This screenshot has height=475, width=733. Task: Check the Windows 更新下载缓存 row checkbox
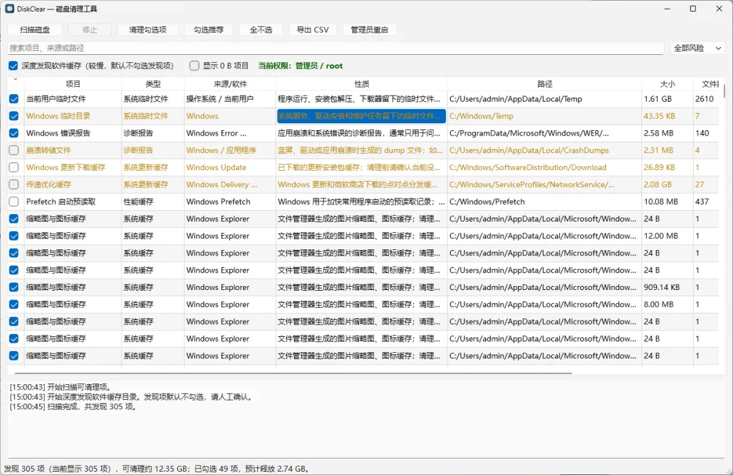[14, 167]
